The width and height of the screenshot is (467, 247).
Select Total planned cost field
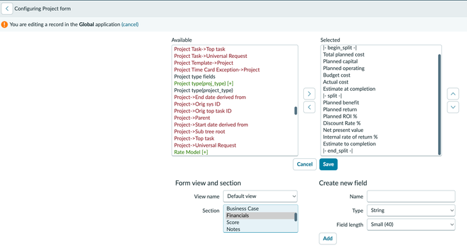coord(344,55)
